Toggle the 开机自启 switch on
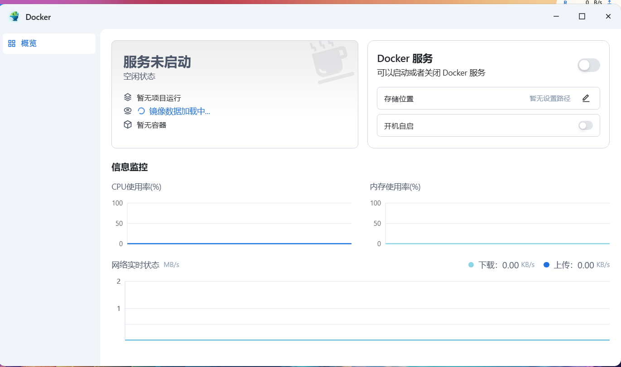The width and height of the screenshot is (621, 367). tap(585, 125)
